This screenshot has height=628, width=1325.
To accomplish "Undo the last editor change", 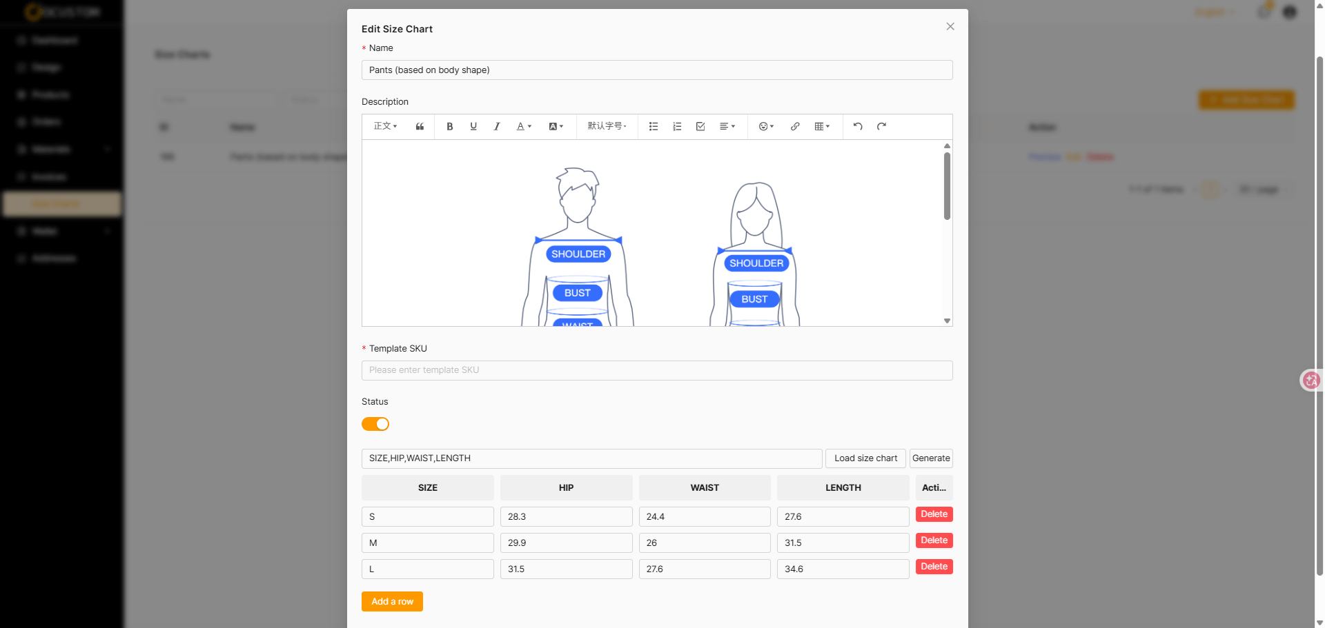I will click(x=858, y=127).
